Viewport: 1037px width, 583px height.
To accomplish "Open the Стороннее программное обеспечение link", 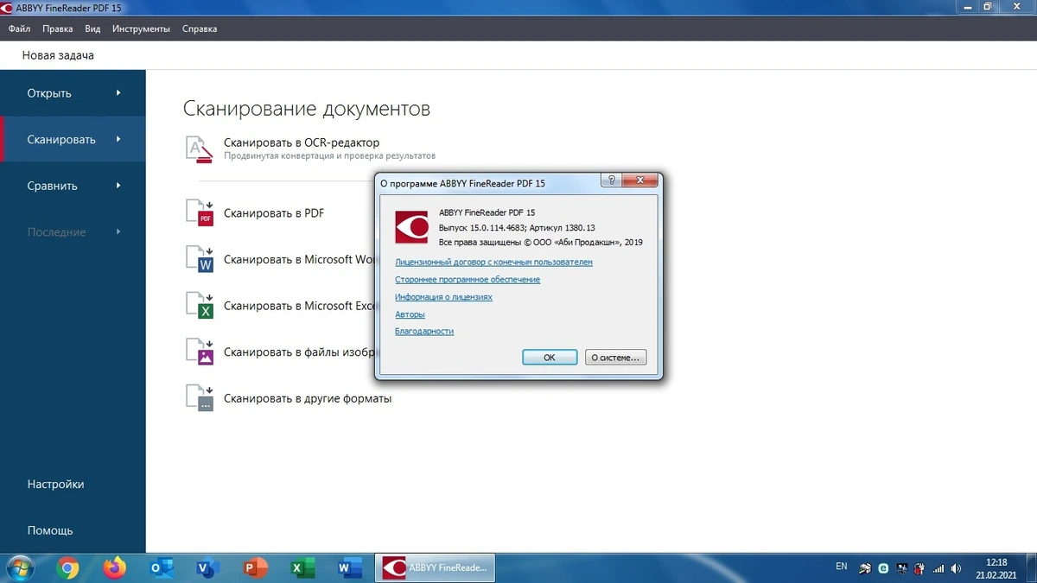I will (x=468, y=279).
